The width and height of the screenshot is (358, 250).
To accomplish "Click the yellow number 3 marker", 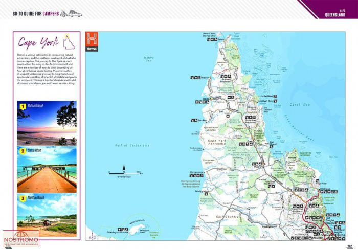I will (x=23, y=198).
